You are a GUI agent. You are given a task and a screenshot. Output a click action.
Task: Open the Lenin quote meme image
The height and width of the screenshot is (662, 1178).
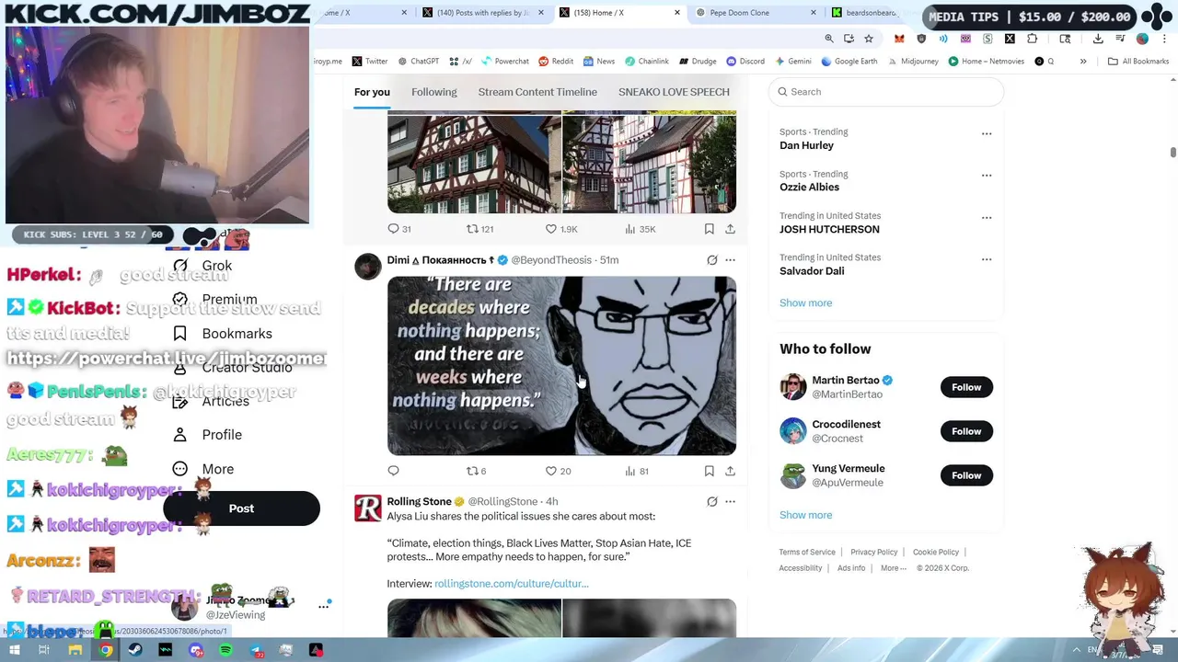click(x=561, y=366)
